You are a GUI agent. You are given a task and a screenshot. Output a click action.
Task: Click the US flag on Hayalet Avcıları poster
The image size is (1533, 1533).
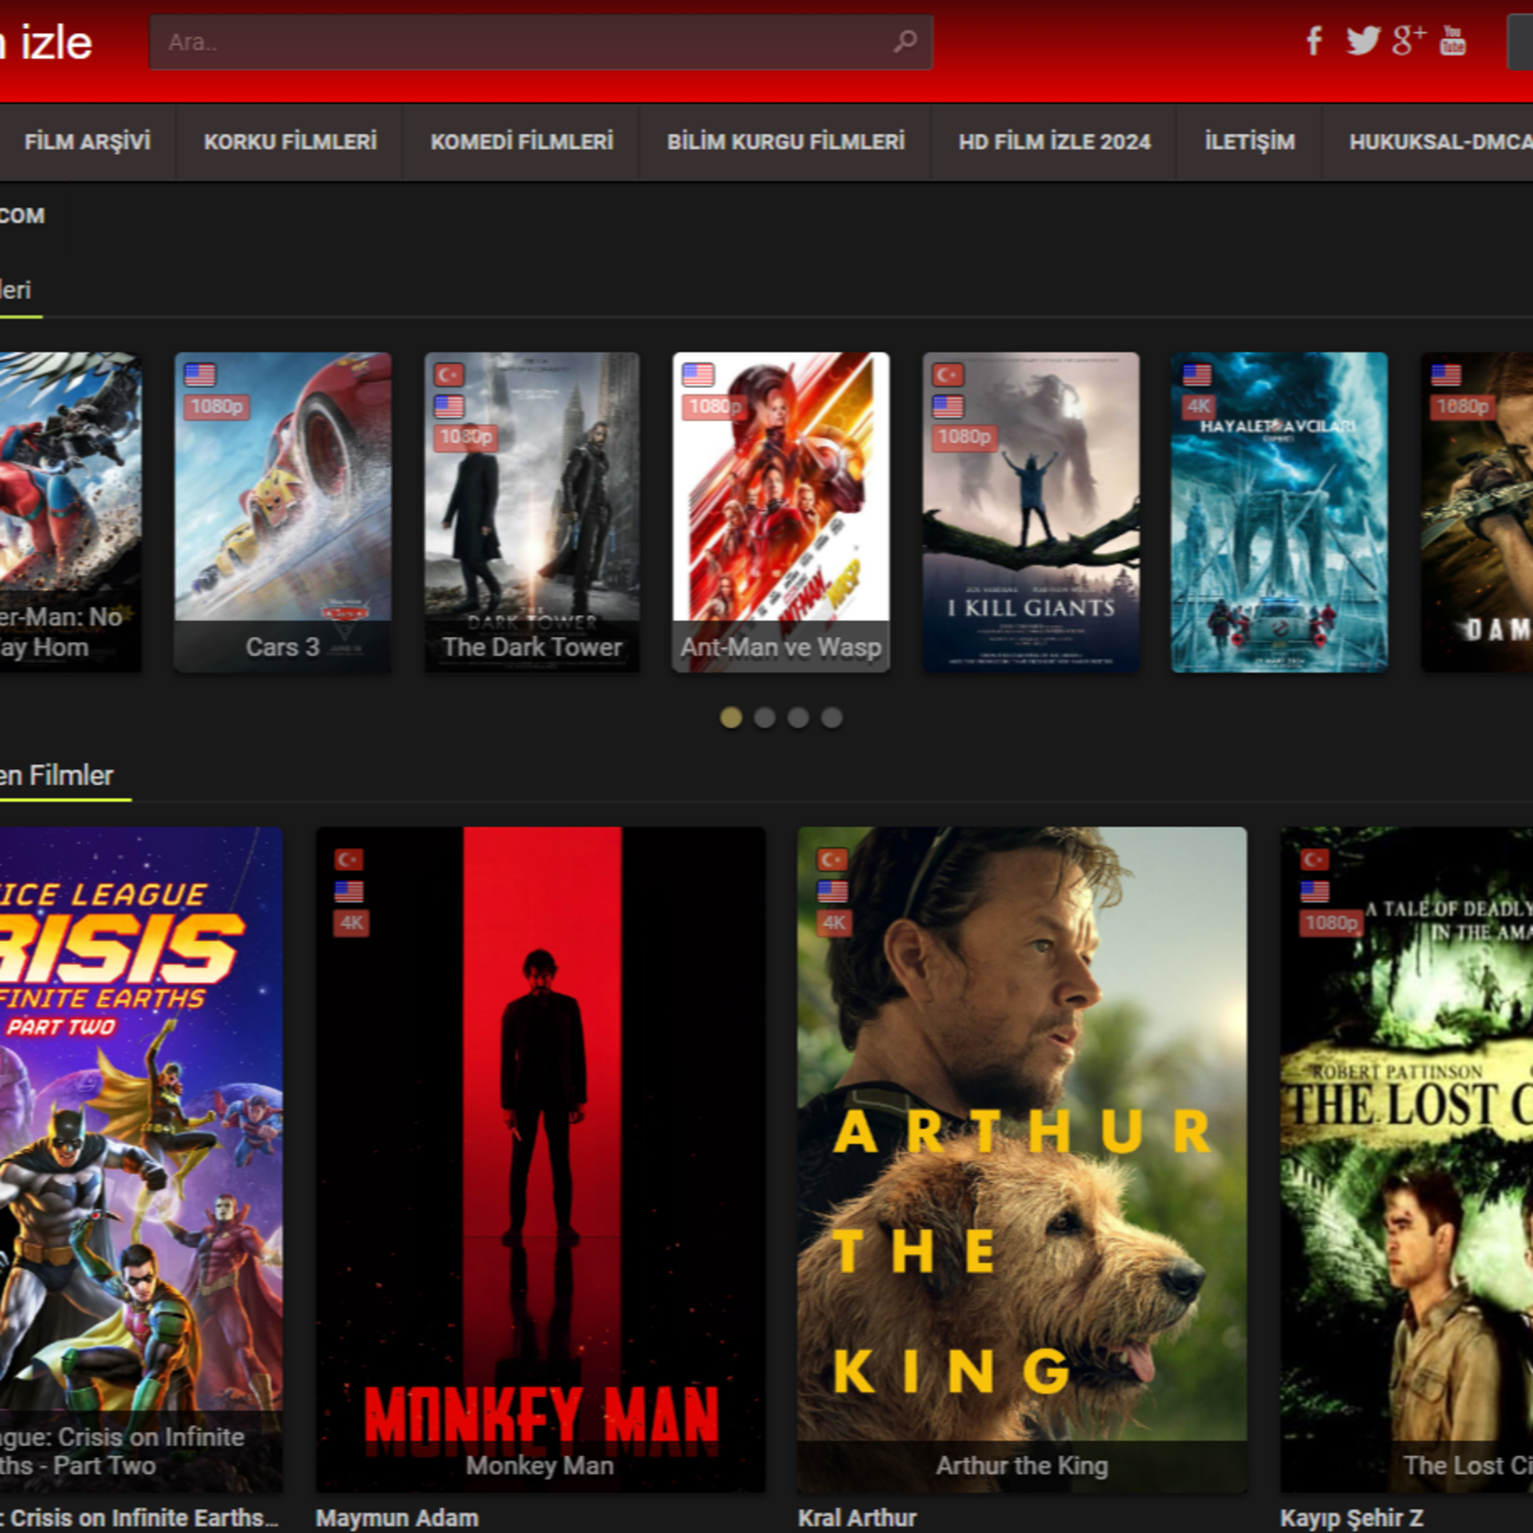1197,375
